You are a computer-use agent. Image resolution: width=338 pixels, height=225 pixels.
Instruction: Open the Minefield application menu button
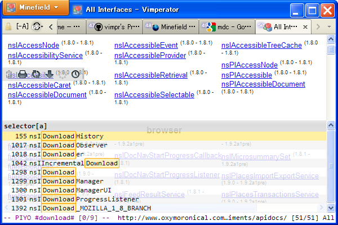[x=36, y=7]
